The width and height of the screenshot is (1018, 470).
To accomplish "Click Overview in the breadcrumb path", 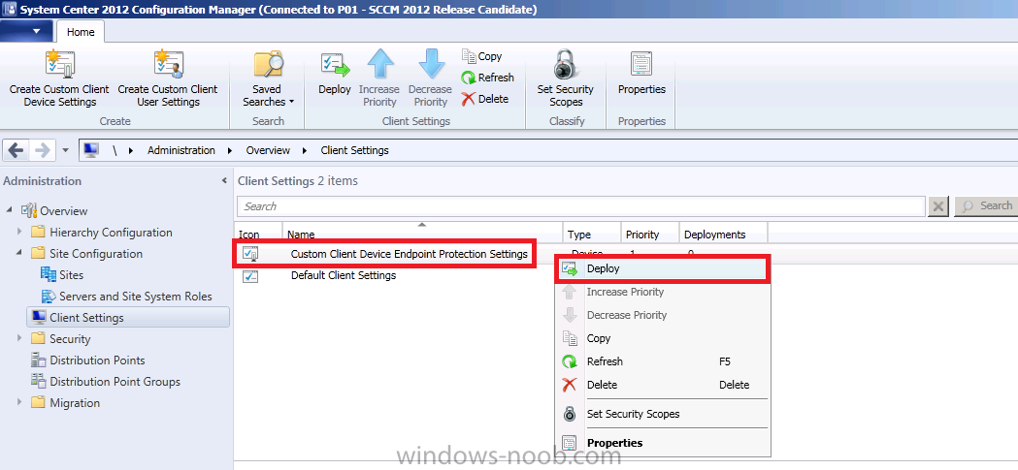I will pos(268,150).
